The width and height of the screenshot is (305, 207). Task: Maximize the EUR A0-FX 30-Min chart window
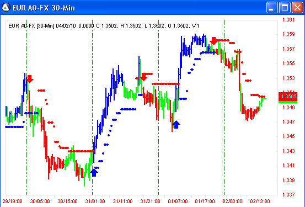pos(285,8)
